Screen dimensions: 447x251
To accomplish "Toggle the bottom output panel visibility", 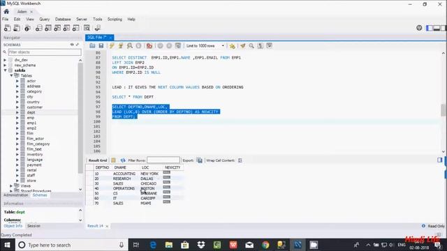I will pyautogui.click(x=436, y=28).
